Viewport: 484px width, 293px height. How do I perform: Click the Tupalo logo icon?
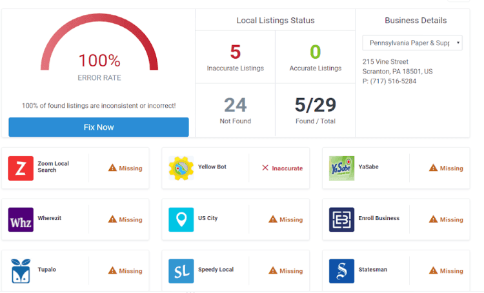tap(21, 271)
